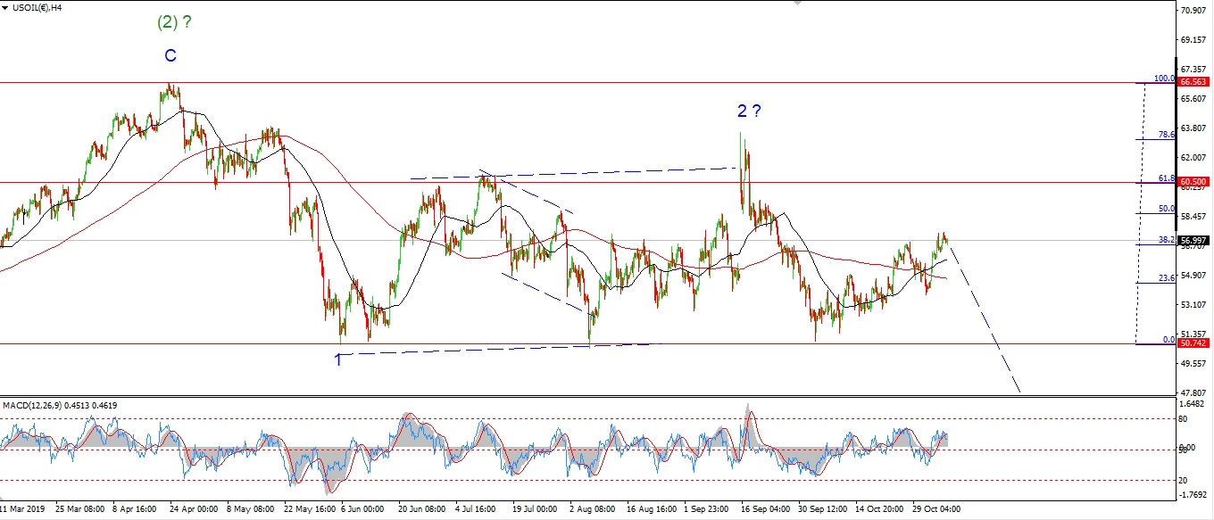Select the Fibonacci 78.6 level label
Image resolution: width=1214 pixels, height=520 pixels.
pos(1166,135)
